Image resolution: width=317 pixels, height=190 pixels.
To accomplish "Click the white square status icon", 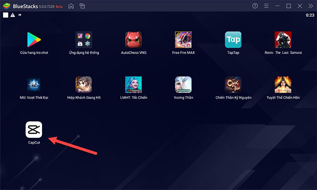I will tap(5, 15).
